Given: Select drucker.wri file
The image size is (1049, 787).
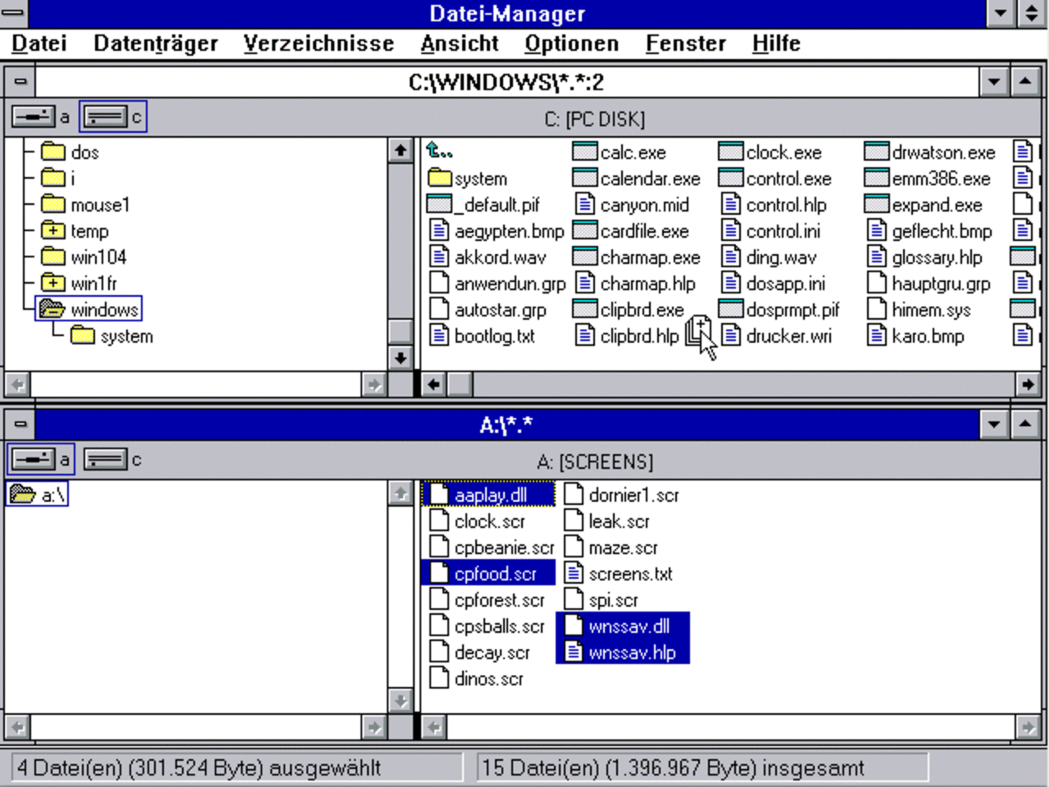Looking at the screenshot, I should (x=777, y=335).
